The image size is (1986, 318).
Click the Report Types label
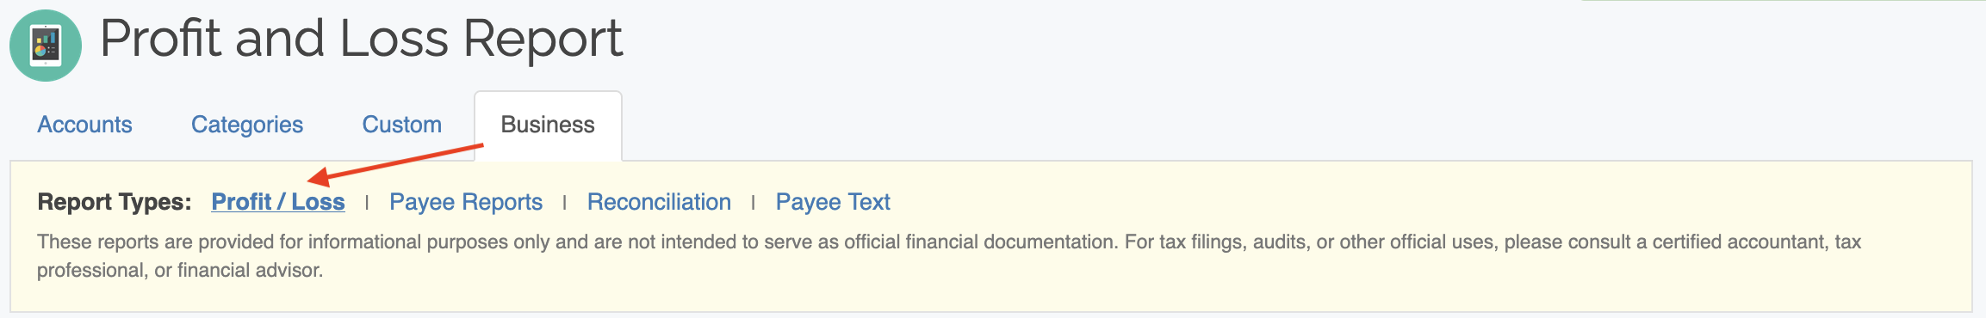[115, 202]
